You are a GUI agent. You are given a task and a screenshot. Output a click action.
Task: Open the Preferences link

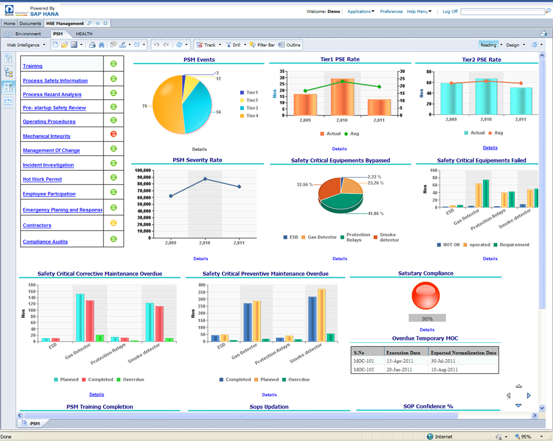coord(391,11)
